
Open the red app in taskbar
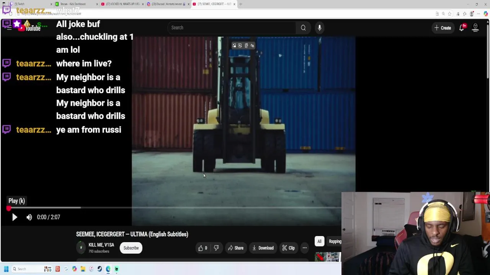(57, 269)
